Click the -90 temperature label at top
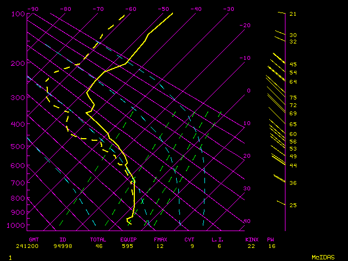The width and height of the screenshot is (348, 261). coord(33,9)
